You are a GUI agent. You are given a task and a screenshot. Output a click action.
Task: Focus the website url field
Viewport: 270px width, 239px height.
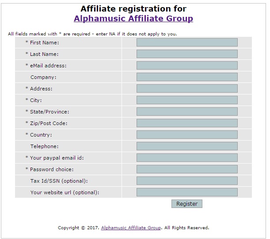(187, 192)
